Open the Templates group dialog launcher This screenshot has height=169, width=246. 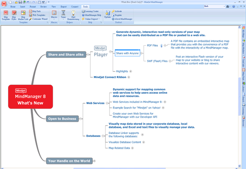click(x=48, y=23)
